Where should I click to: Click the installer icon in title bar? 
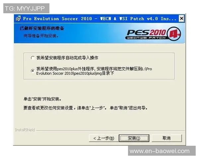18,19
